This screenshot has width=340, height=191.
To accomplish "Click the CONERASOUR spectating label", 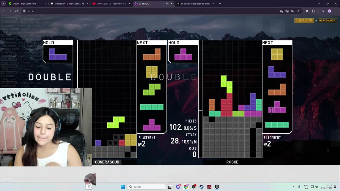I will click(304, 20).
